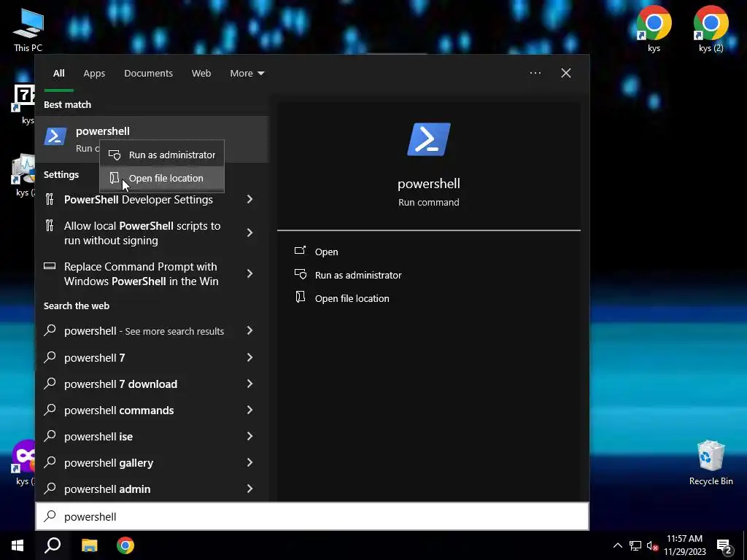Click shield icon beside Run as administrator in preview
The image size is (747, 560).
coord(300,274)
